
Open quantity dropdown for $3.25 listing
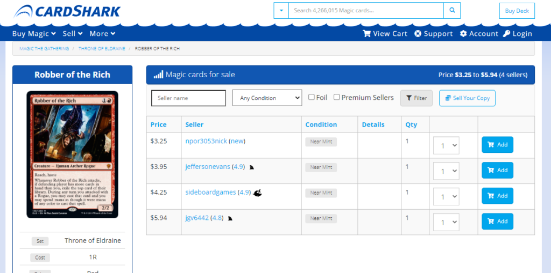446,145
